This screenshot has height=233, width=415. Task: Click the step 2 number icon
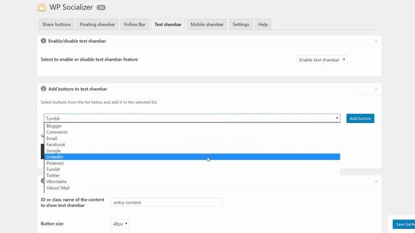(x=43, y=89)
